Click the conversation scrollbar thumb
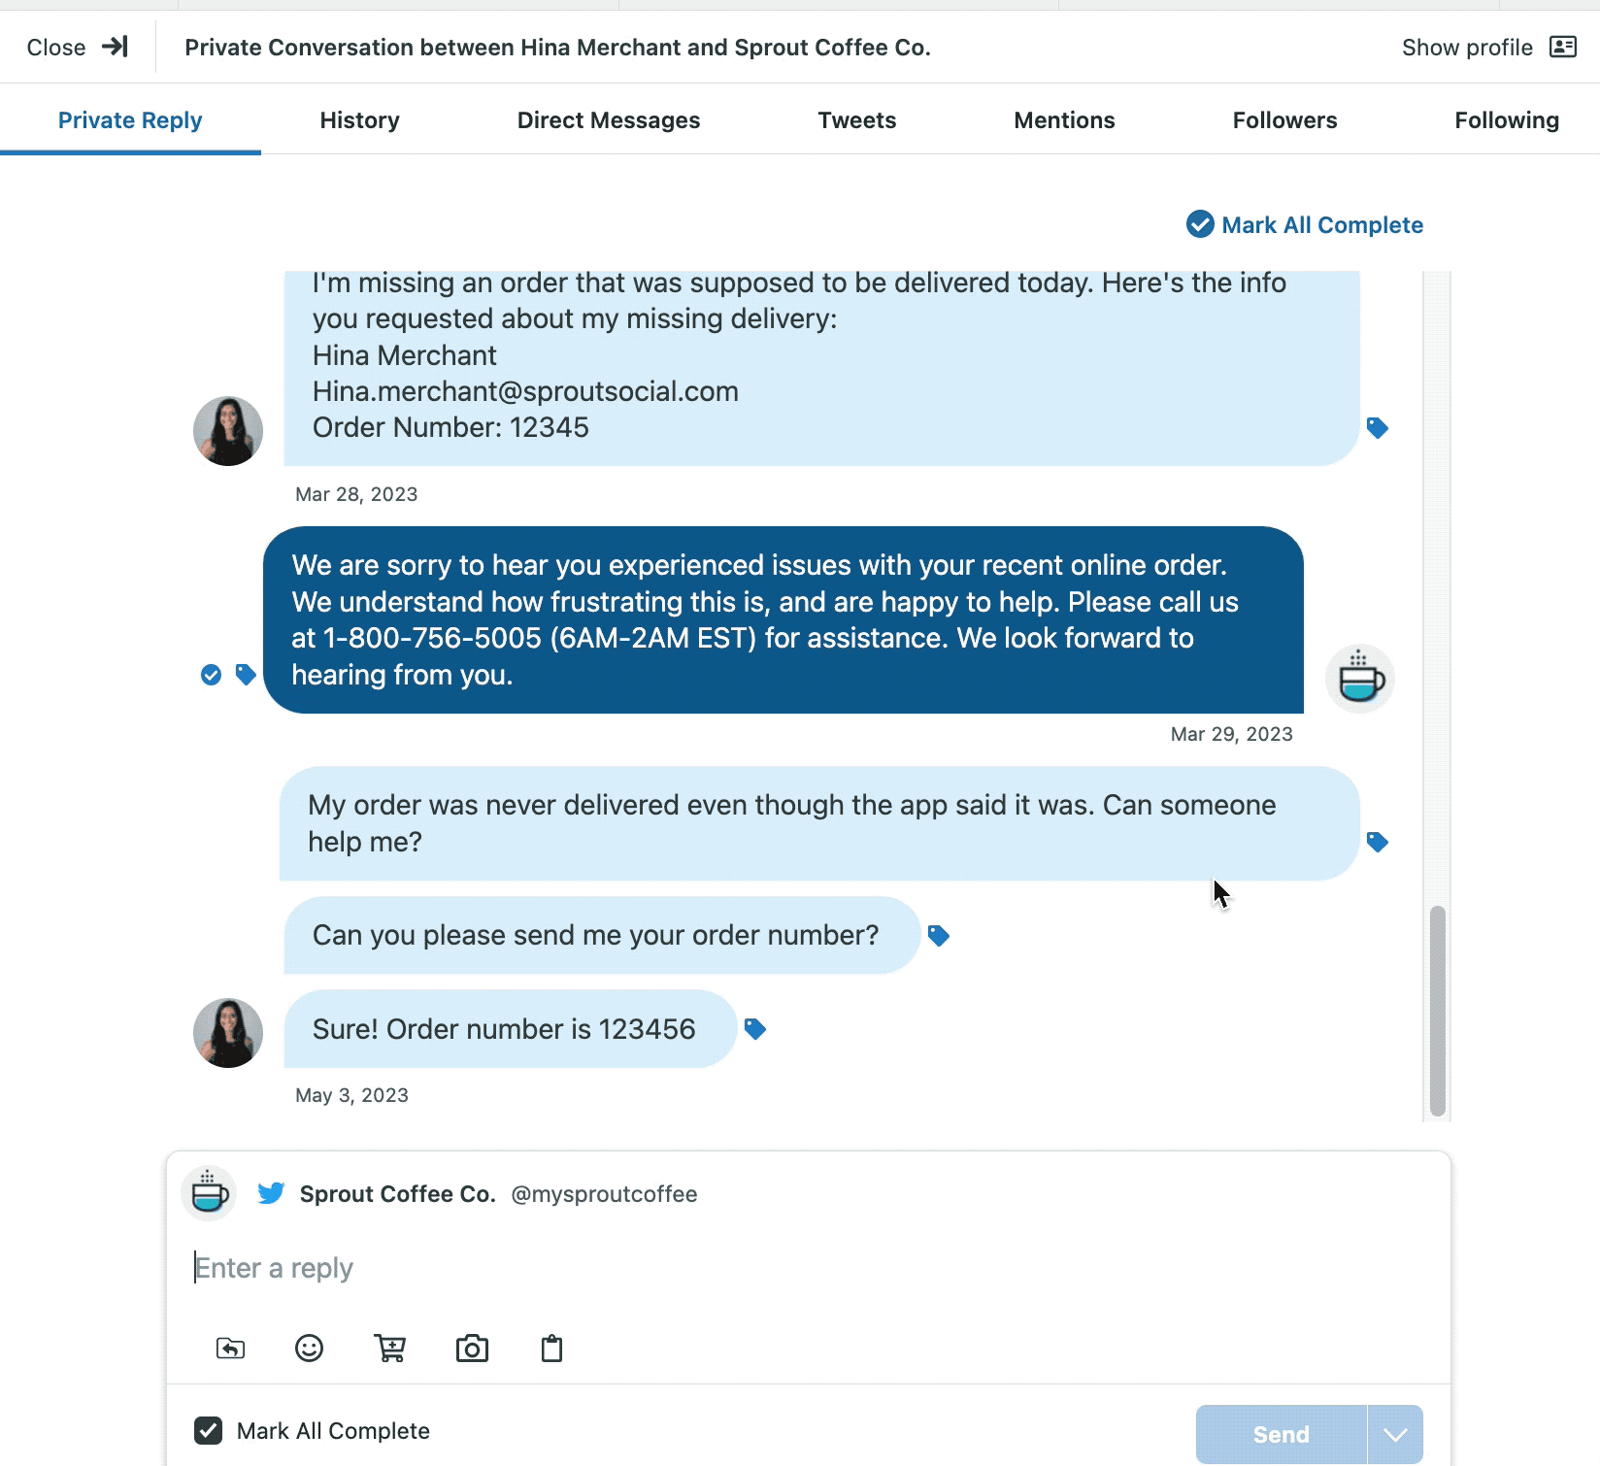The height and width of the screenshot is (1466, 1600). [x=1438, y=1011]
